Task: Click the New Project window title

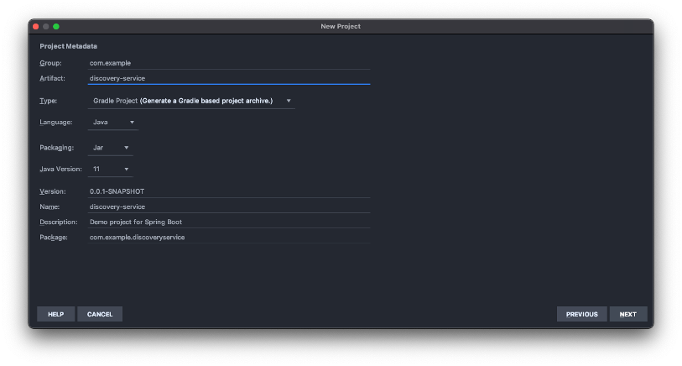Action: [341, 27]
